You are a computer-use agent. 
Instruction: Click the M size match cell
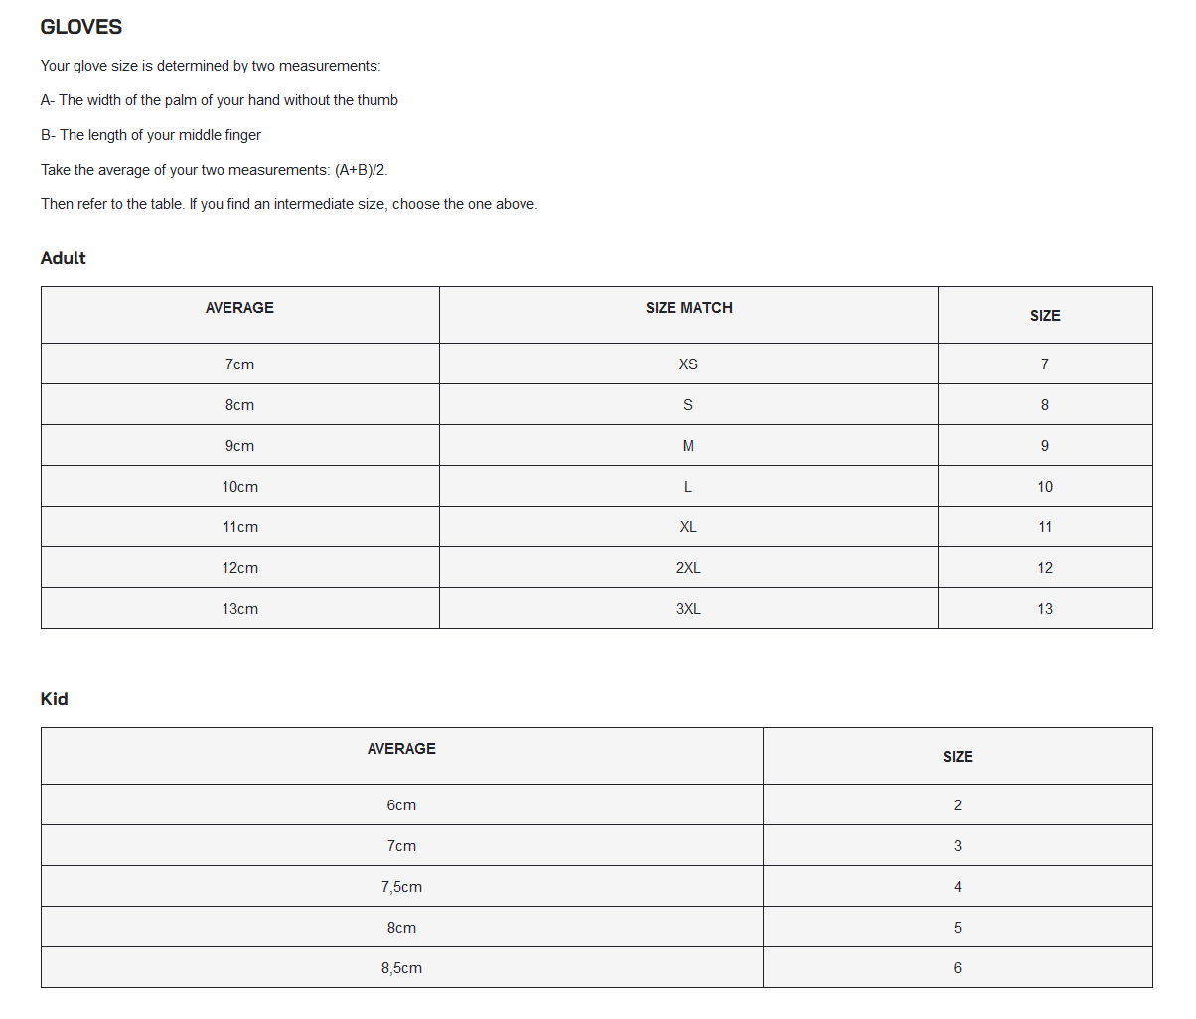pyautogui.click(x=688, y=446)
